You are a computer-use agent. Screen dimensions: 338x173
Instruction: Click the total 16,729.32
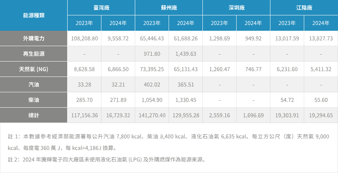pyautogui.click(x=118, y=115)
